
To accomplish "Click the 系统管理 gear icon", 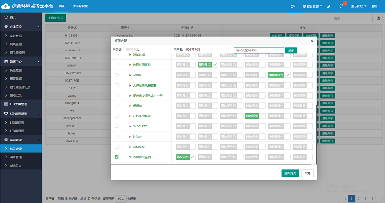I will 6,140.
